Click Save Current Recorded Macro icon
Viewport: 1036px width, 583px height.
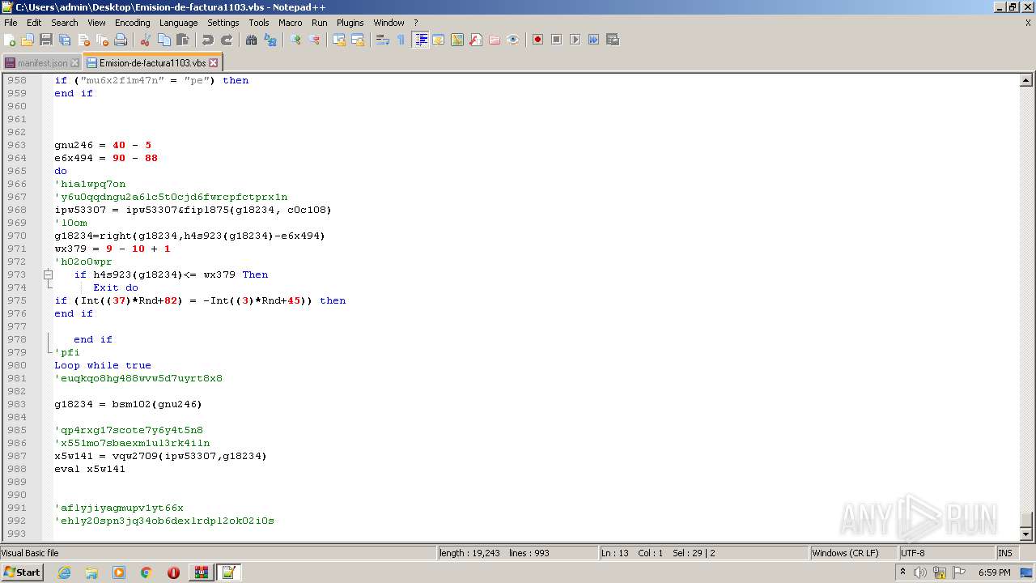[x=612, y=40]
